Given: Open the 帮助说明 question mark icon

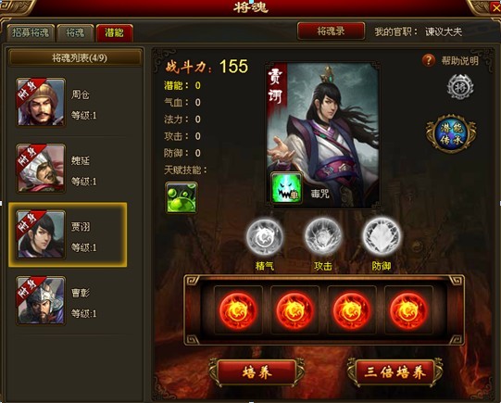Looking at the screenshot, I should click(429, 60).
